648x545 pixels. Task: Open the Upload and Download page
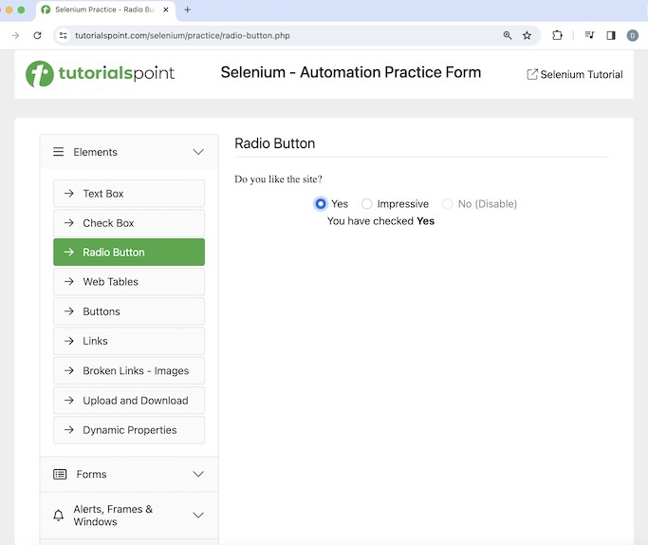pyautogui.click(x=129, y=401)
